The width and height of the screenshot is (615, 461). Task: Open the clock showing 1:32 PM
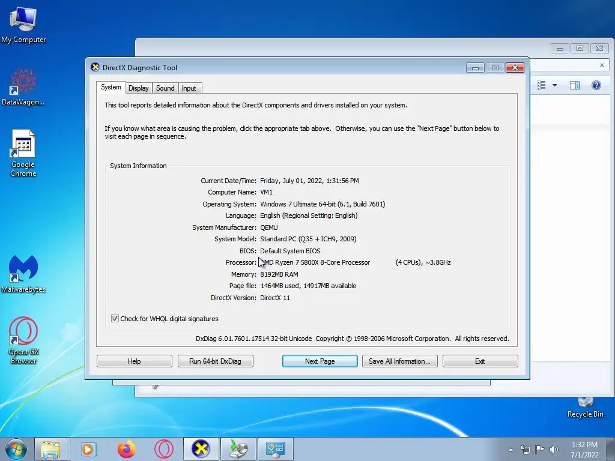click(584, 450)
